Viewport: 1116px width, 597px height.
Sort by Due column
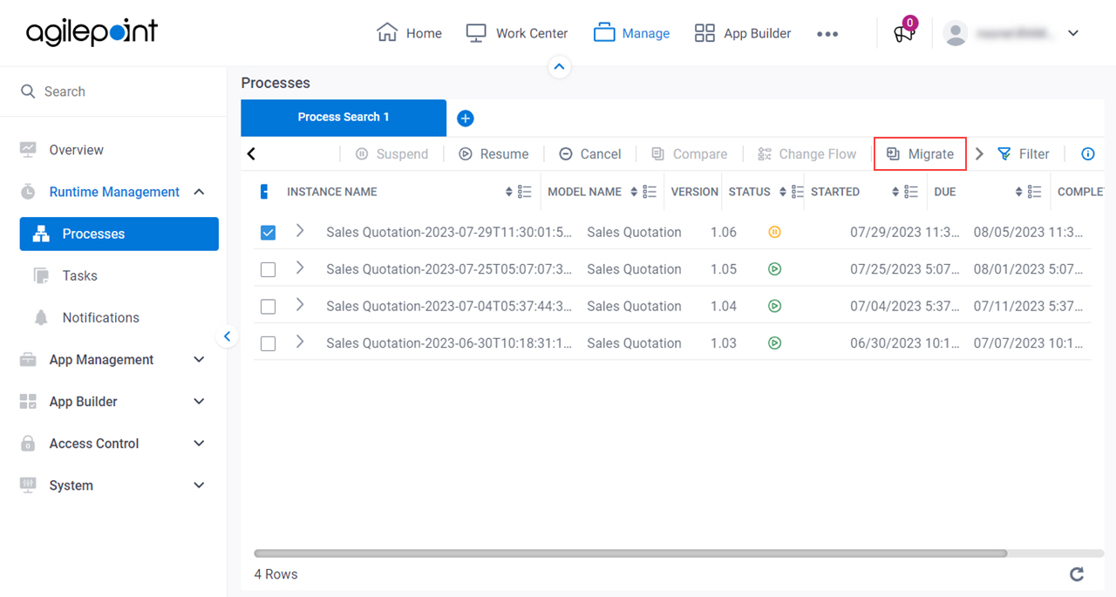(x=1019, y=192)
